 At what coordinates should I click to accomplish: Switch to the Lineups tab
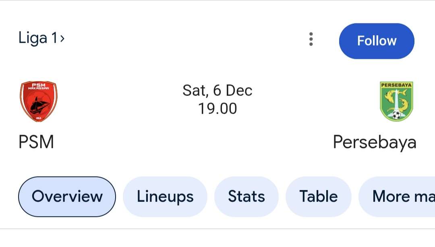coord(165,197)
